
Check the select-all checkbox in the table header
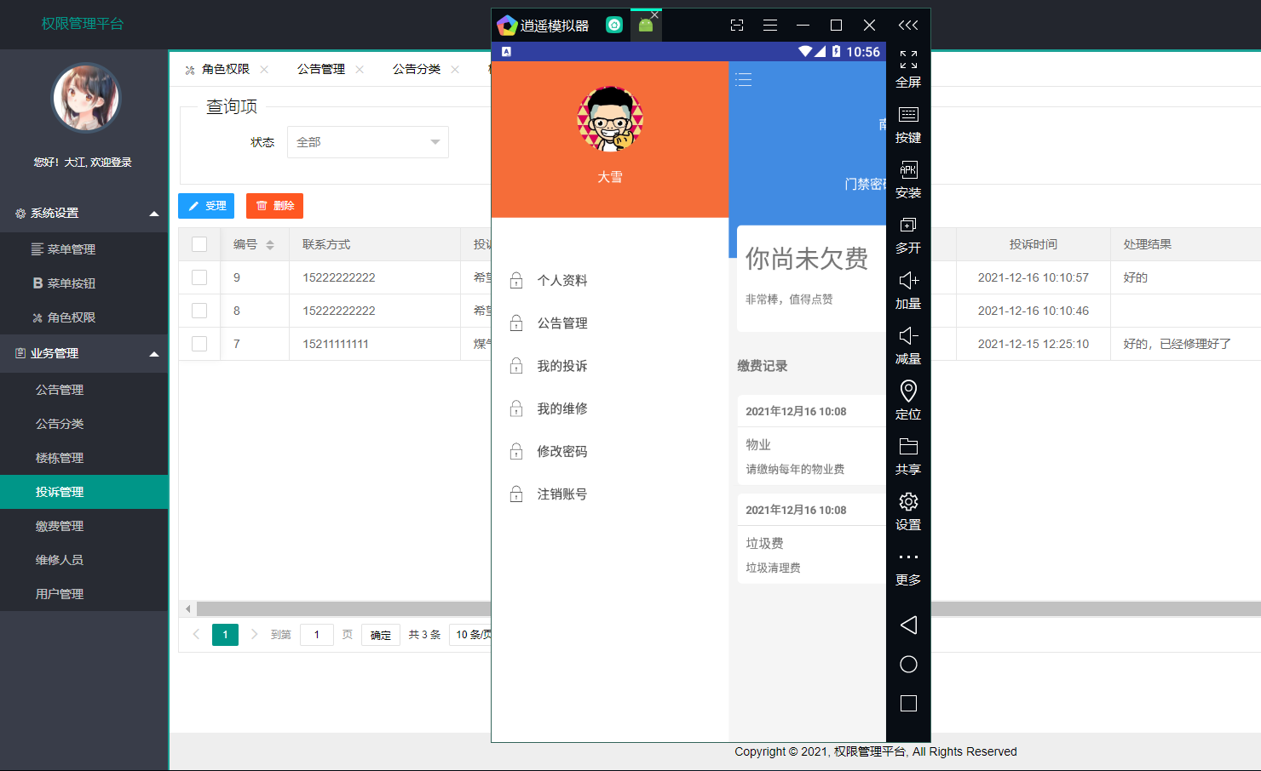(199, 244)
